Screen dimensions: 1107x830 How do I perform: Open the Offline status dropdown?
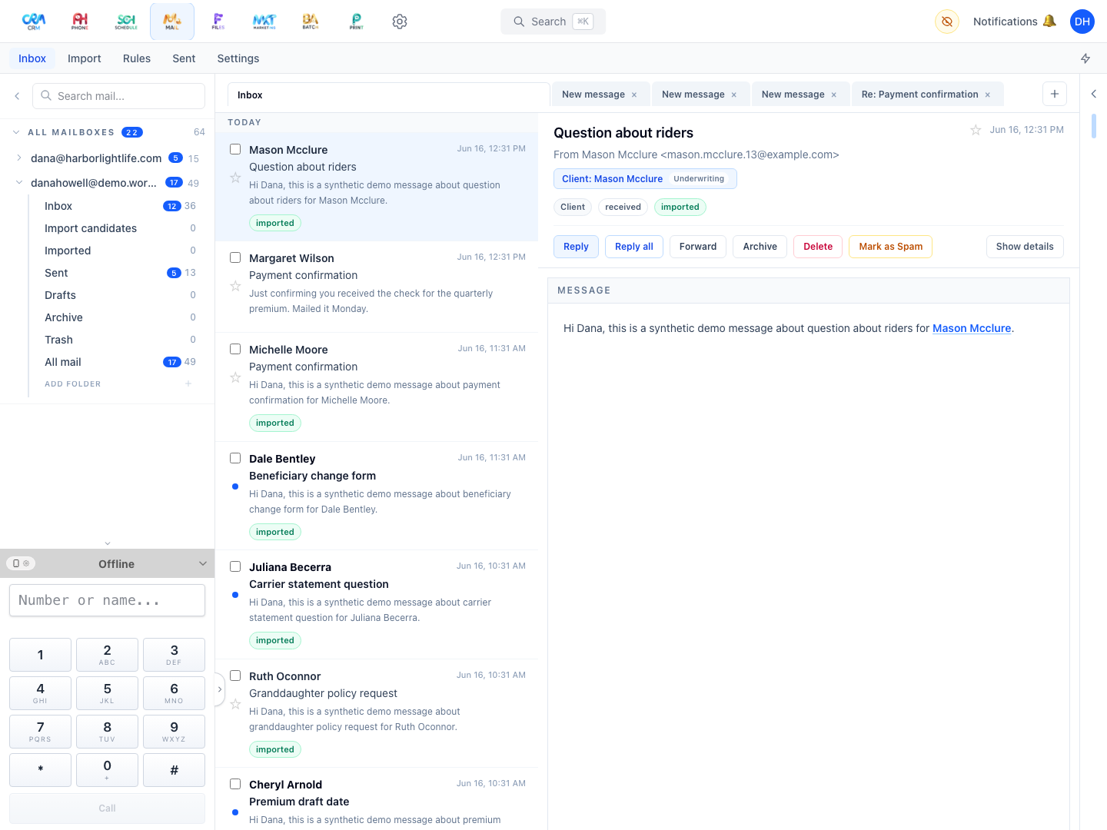point(203,563)
